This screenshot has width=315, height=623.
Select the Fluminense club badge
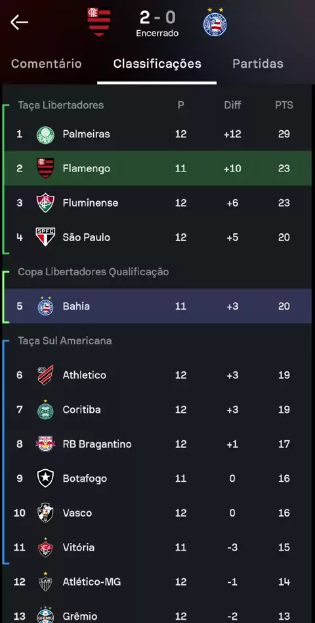point(45,203)
